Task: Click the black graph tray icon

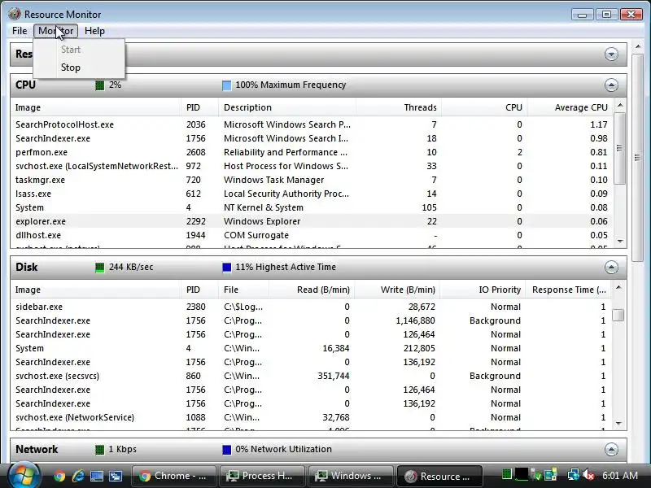Action: (x=521, y=474)
